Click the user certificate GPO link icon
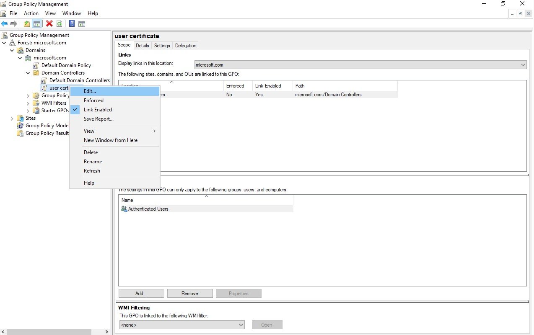Viewport: 534px width, 335px height. tap(44, 88)
